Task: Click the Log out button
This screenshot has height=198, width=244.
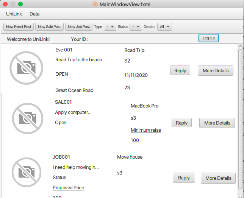Action: point(208,38)
